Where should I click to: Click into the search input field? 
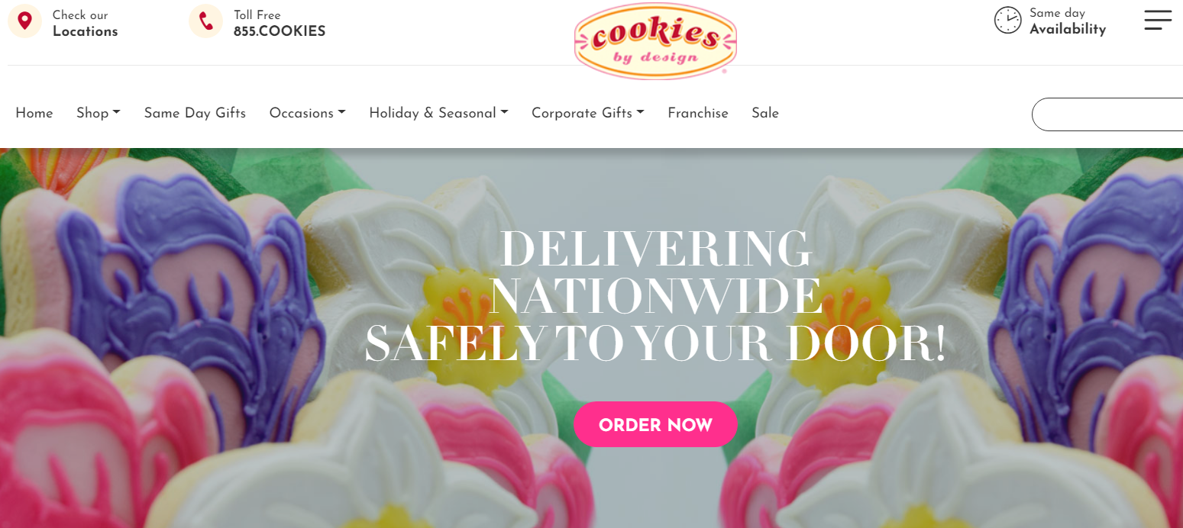(x=1107, y=114)
